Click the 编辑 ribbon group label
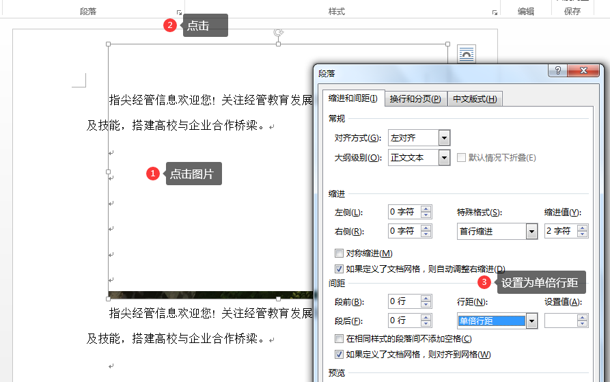The width and height of the screenshot is (610, 382). click(x=525, y=12)
